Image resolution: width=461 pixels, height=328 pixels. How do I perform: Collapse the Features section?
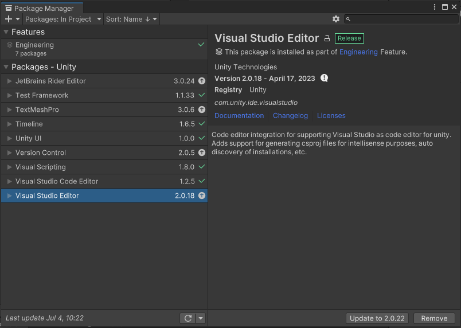6,32
